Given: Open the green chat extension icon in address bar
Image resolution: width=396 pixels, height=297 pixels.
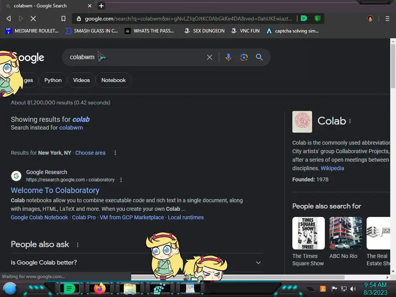Looking at the screenshot, I should tap(304, 18).
